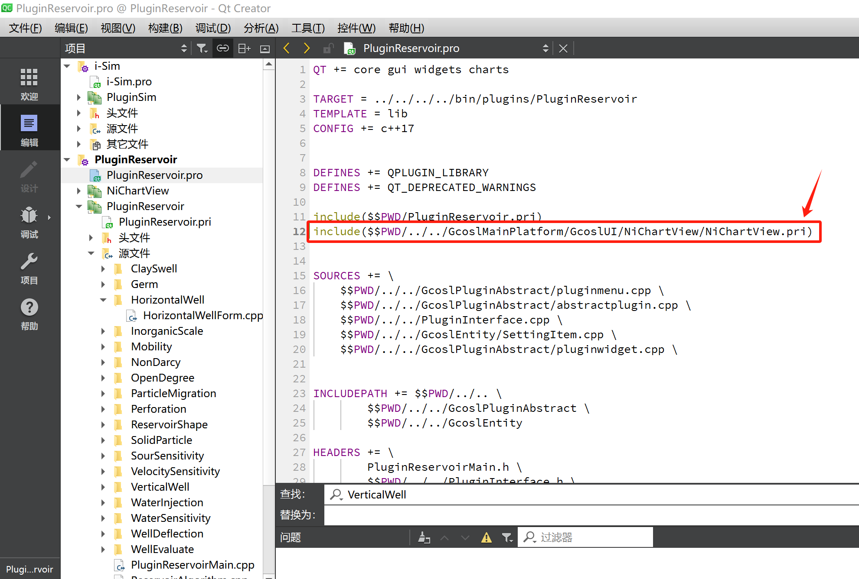
Task: Select PluginReservoir.pri file
Action: click(164, 222)
